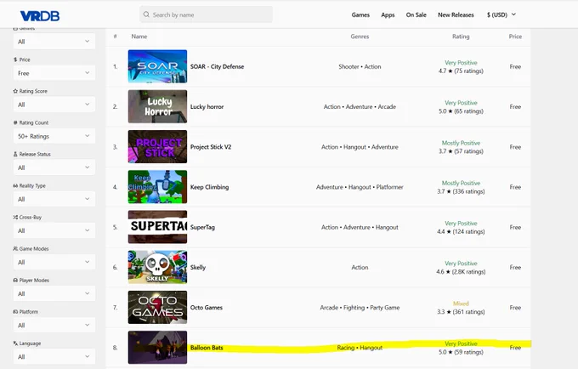Click the shuffle icon beside Cross-Buy
Screen dimensions: 578x369
[15, 217]
